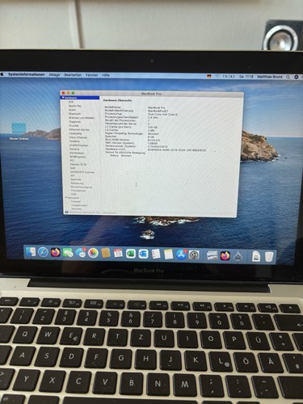Select Kamera in the sidebar
The height and width of the screenshot is (404, 303).
point(74,149)
